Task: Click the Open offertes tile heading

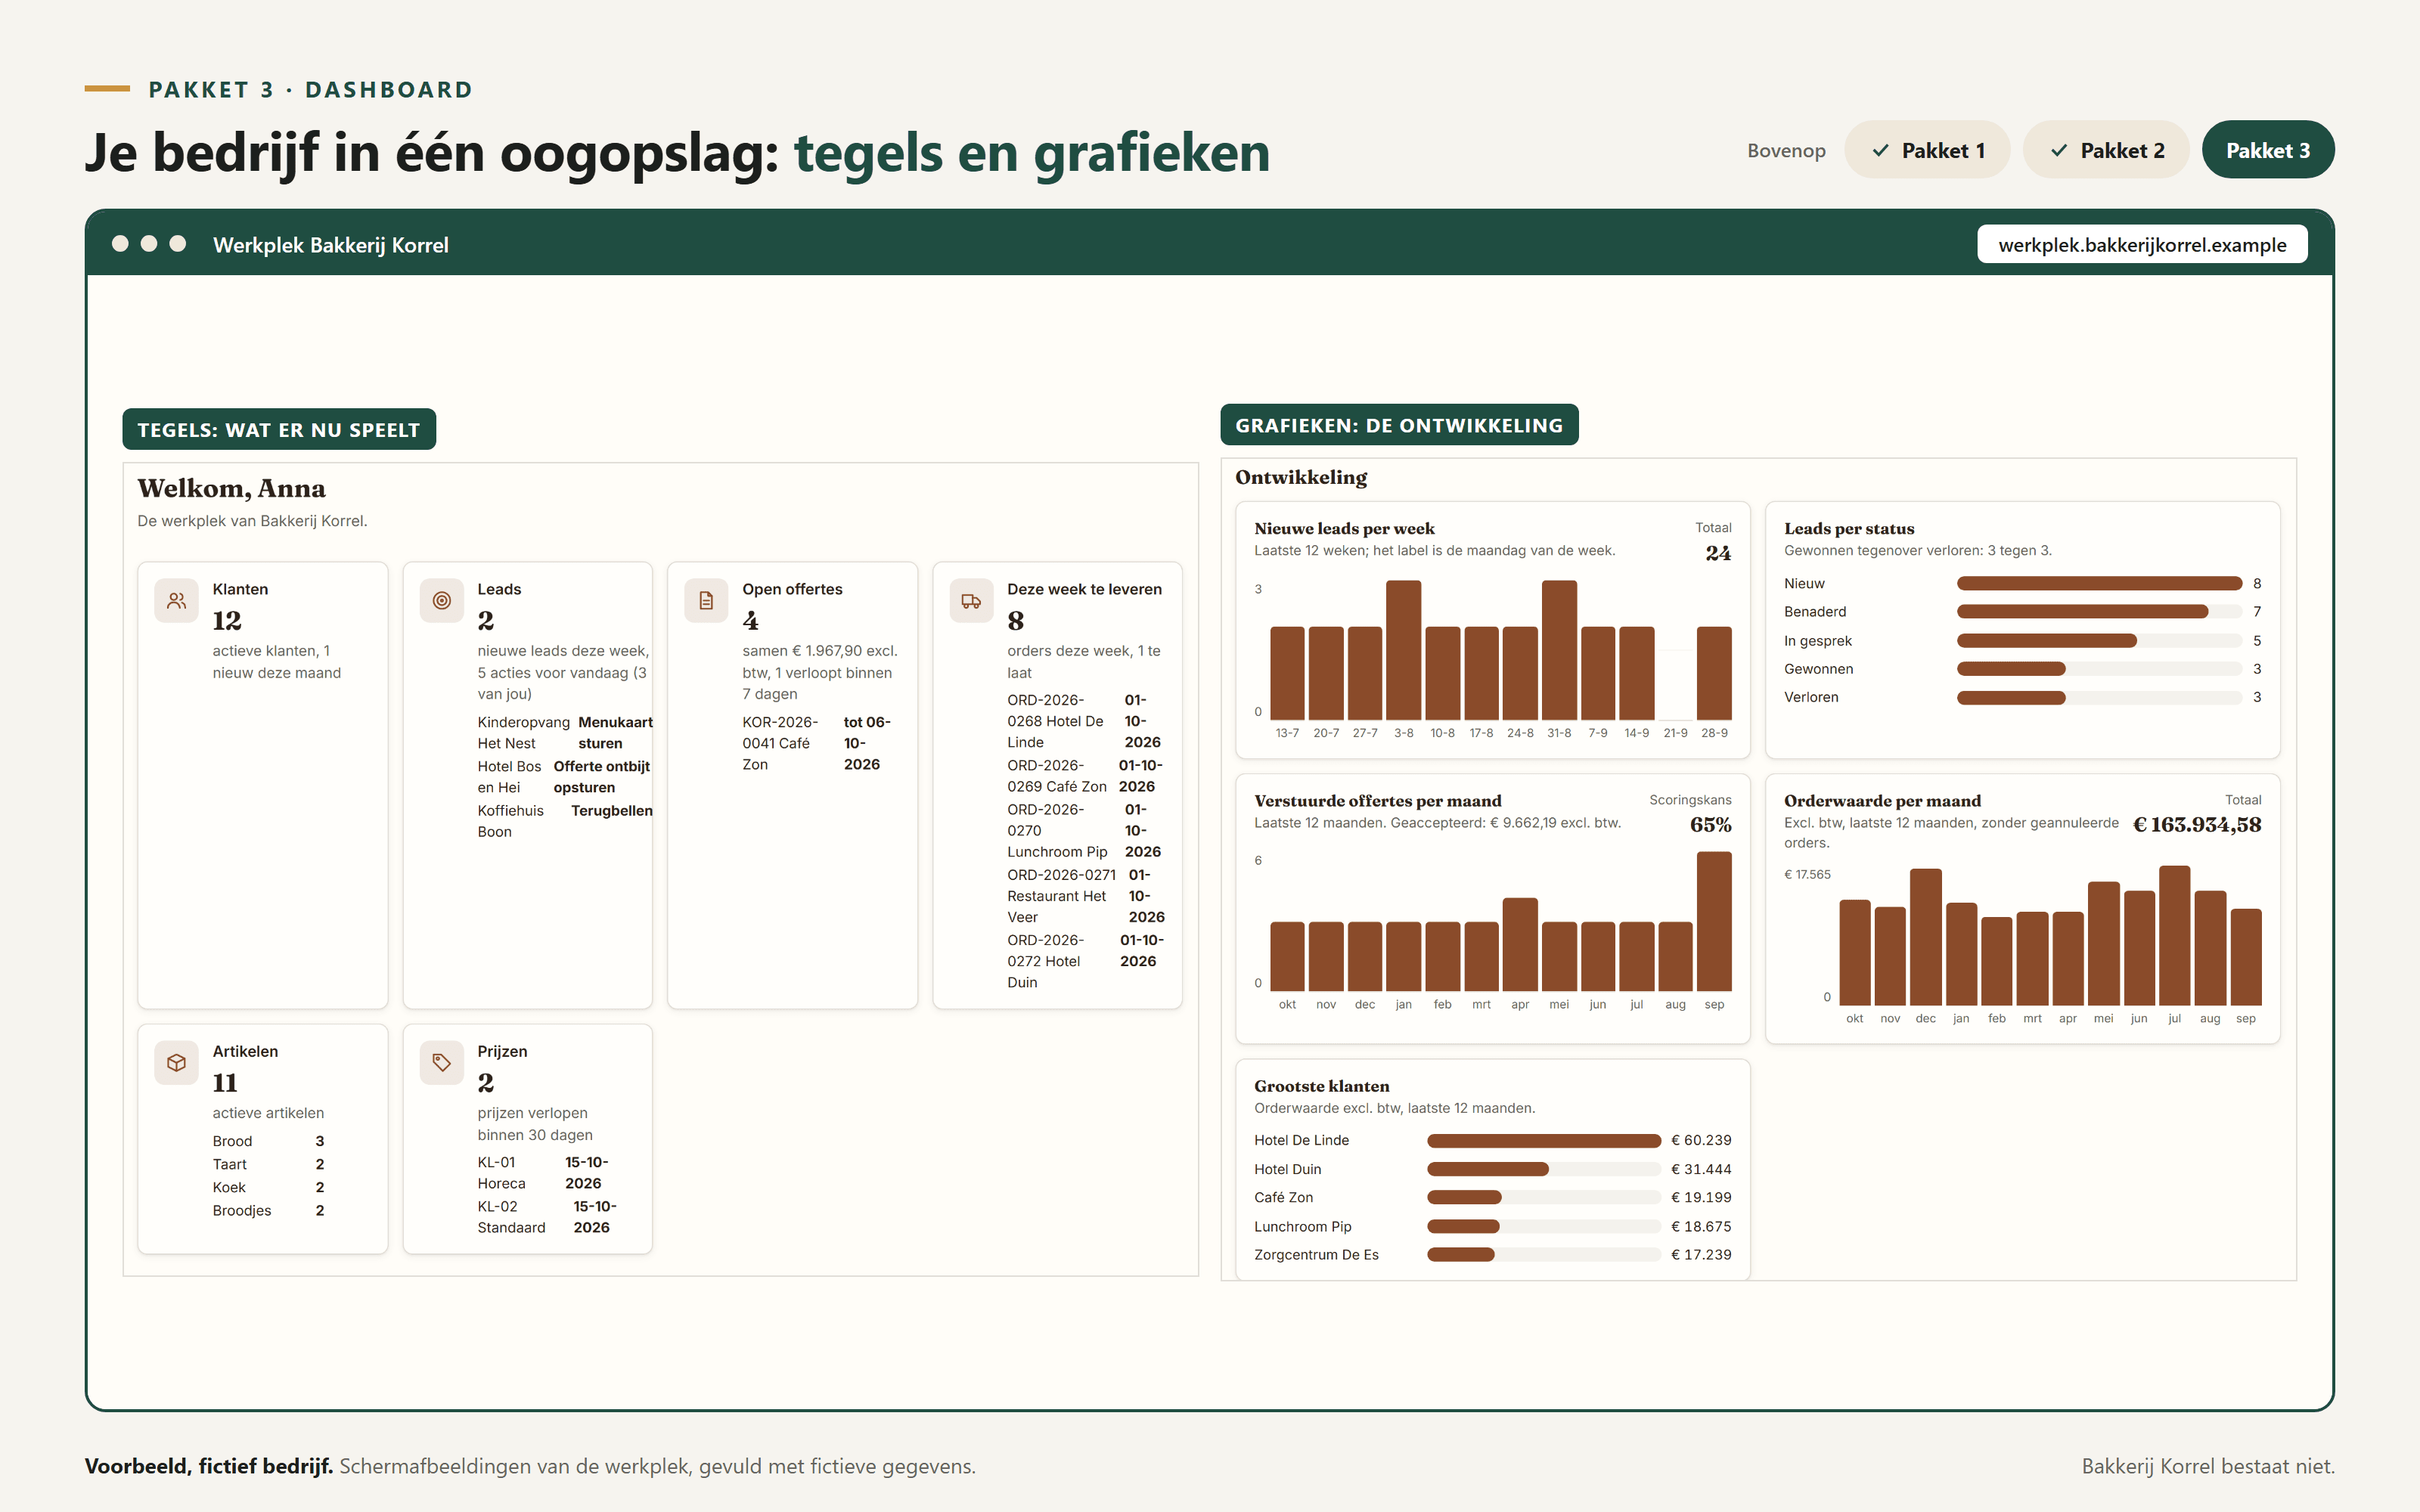Action: tap(792, 589)
